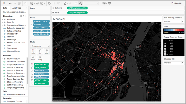This screenshot has width=186, height=104.
Task: Add a new data source icon
Action: pos(26,3)
